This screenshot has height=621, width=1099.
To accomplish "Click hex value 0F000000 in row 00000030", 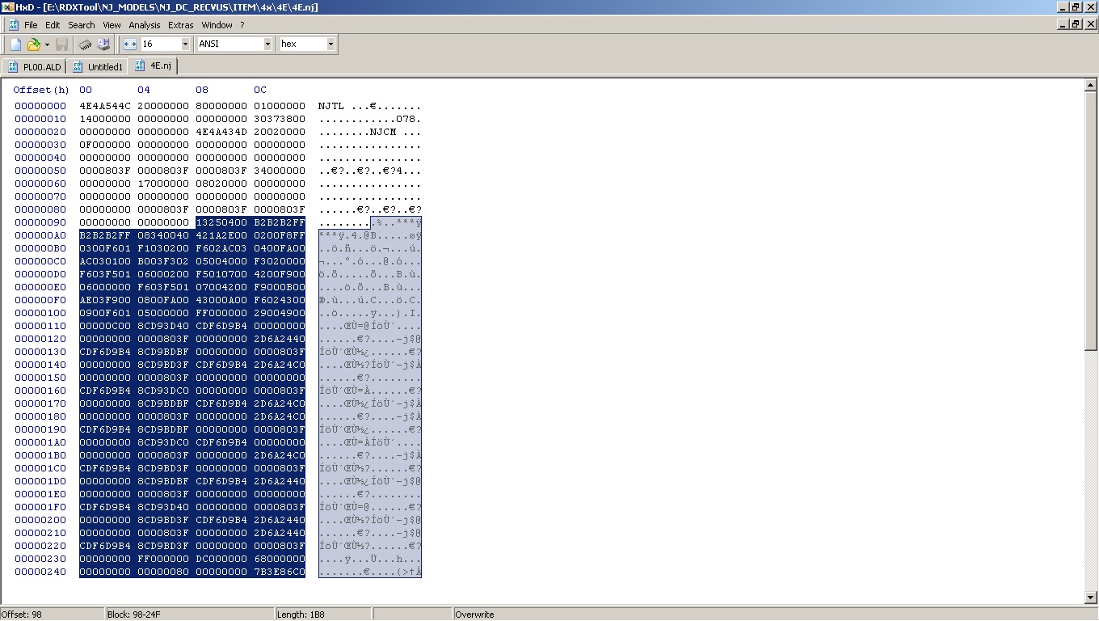I will point(105,145).
